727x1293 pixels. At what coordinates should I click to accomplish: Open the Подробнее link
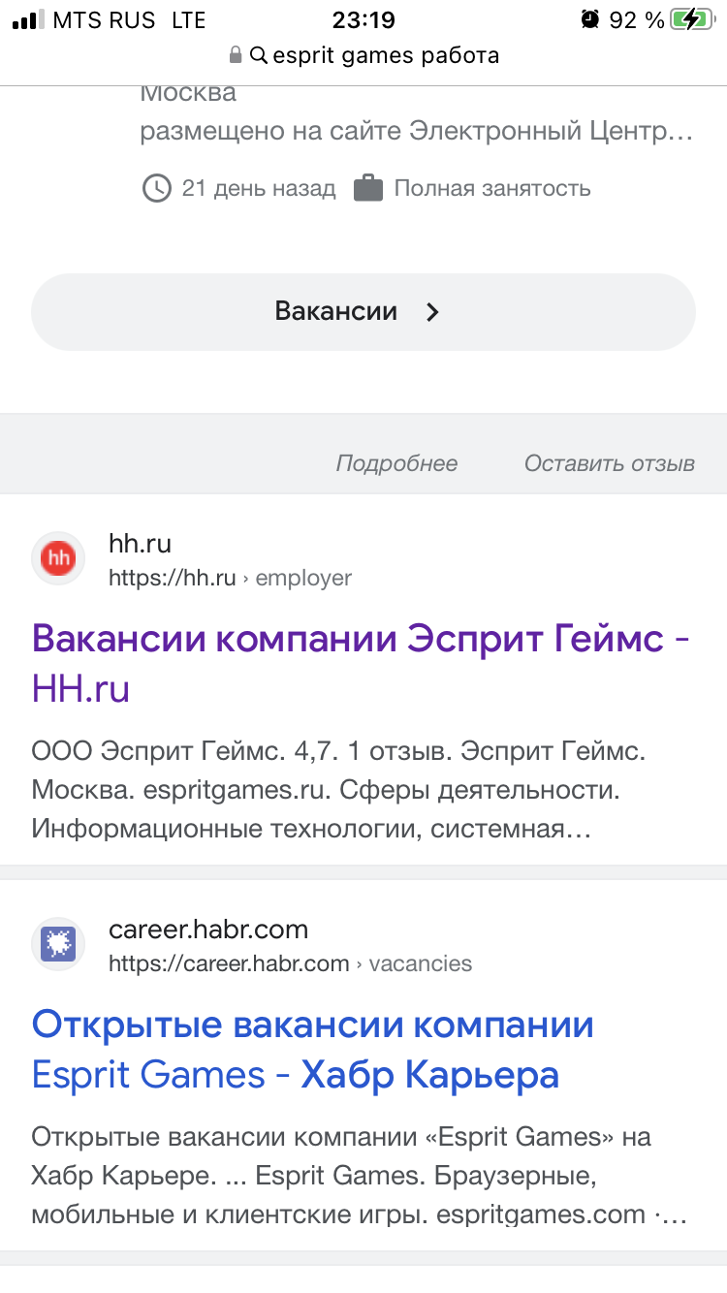pos(396,463)
